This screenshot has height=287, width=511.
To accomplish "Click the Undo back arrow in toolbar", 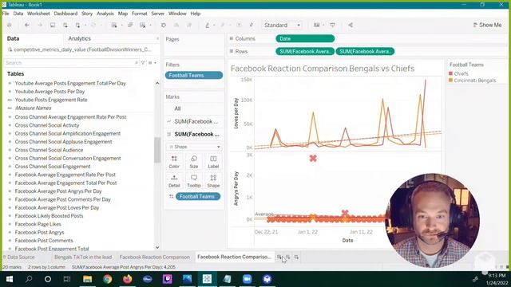I will point(27,25).
